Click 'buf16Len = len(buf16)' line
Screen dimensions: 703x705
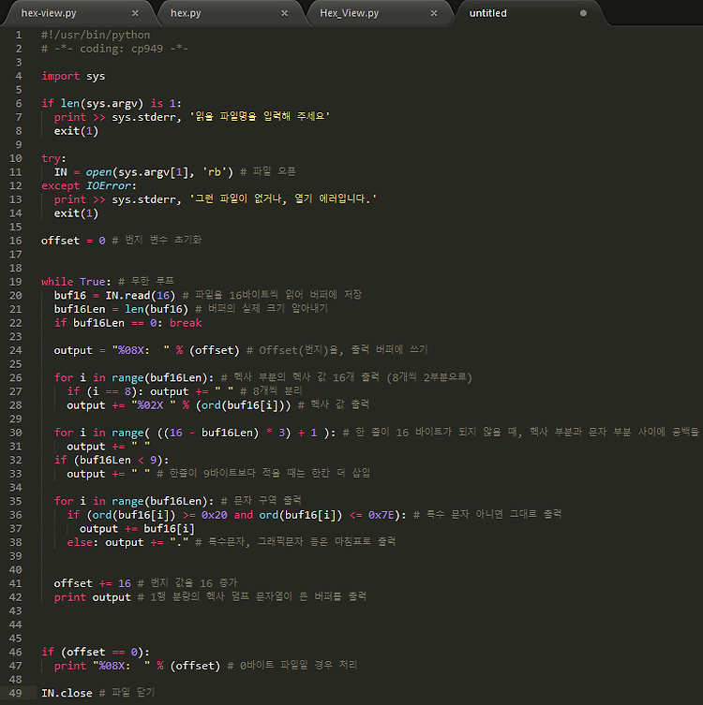point(121,309)
